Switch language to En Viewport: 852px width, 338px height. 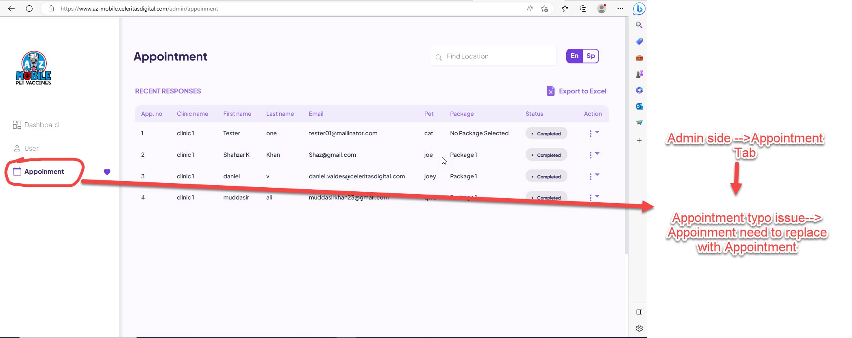pyautogui.click(x=574, y=56)
